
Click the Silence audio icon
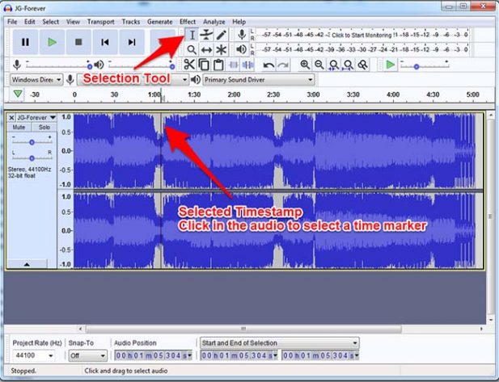point(247,65)
